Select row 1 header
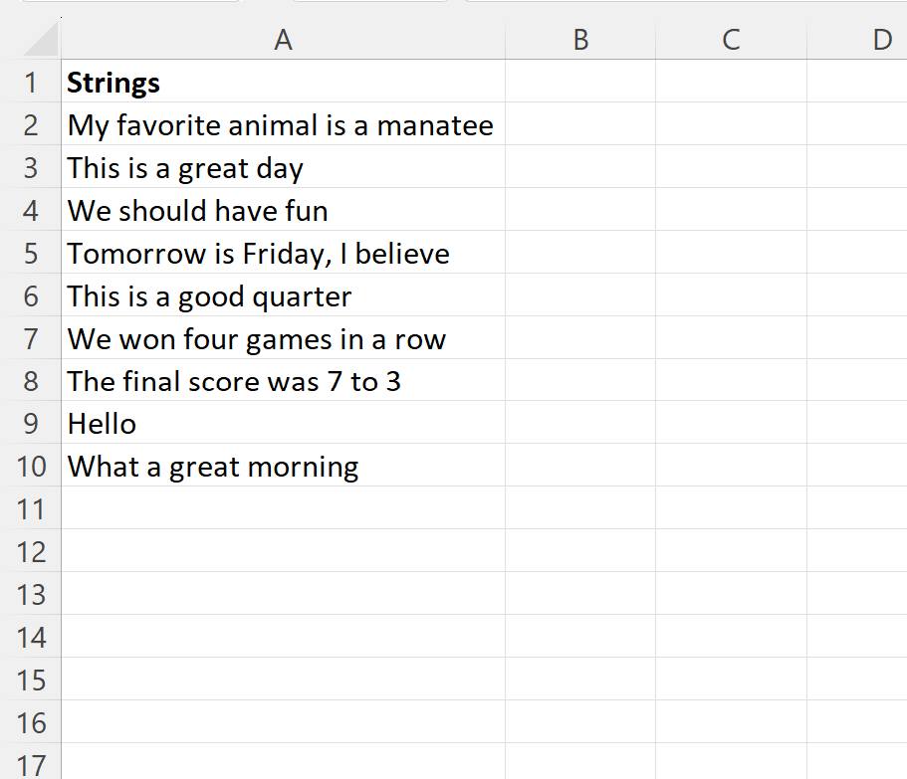The height and width of the screenshot is (779, 907). (30, 83)
